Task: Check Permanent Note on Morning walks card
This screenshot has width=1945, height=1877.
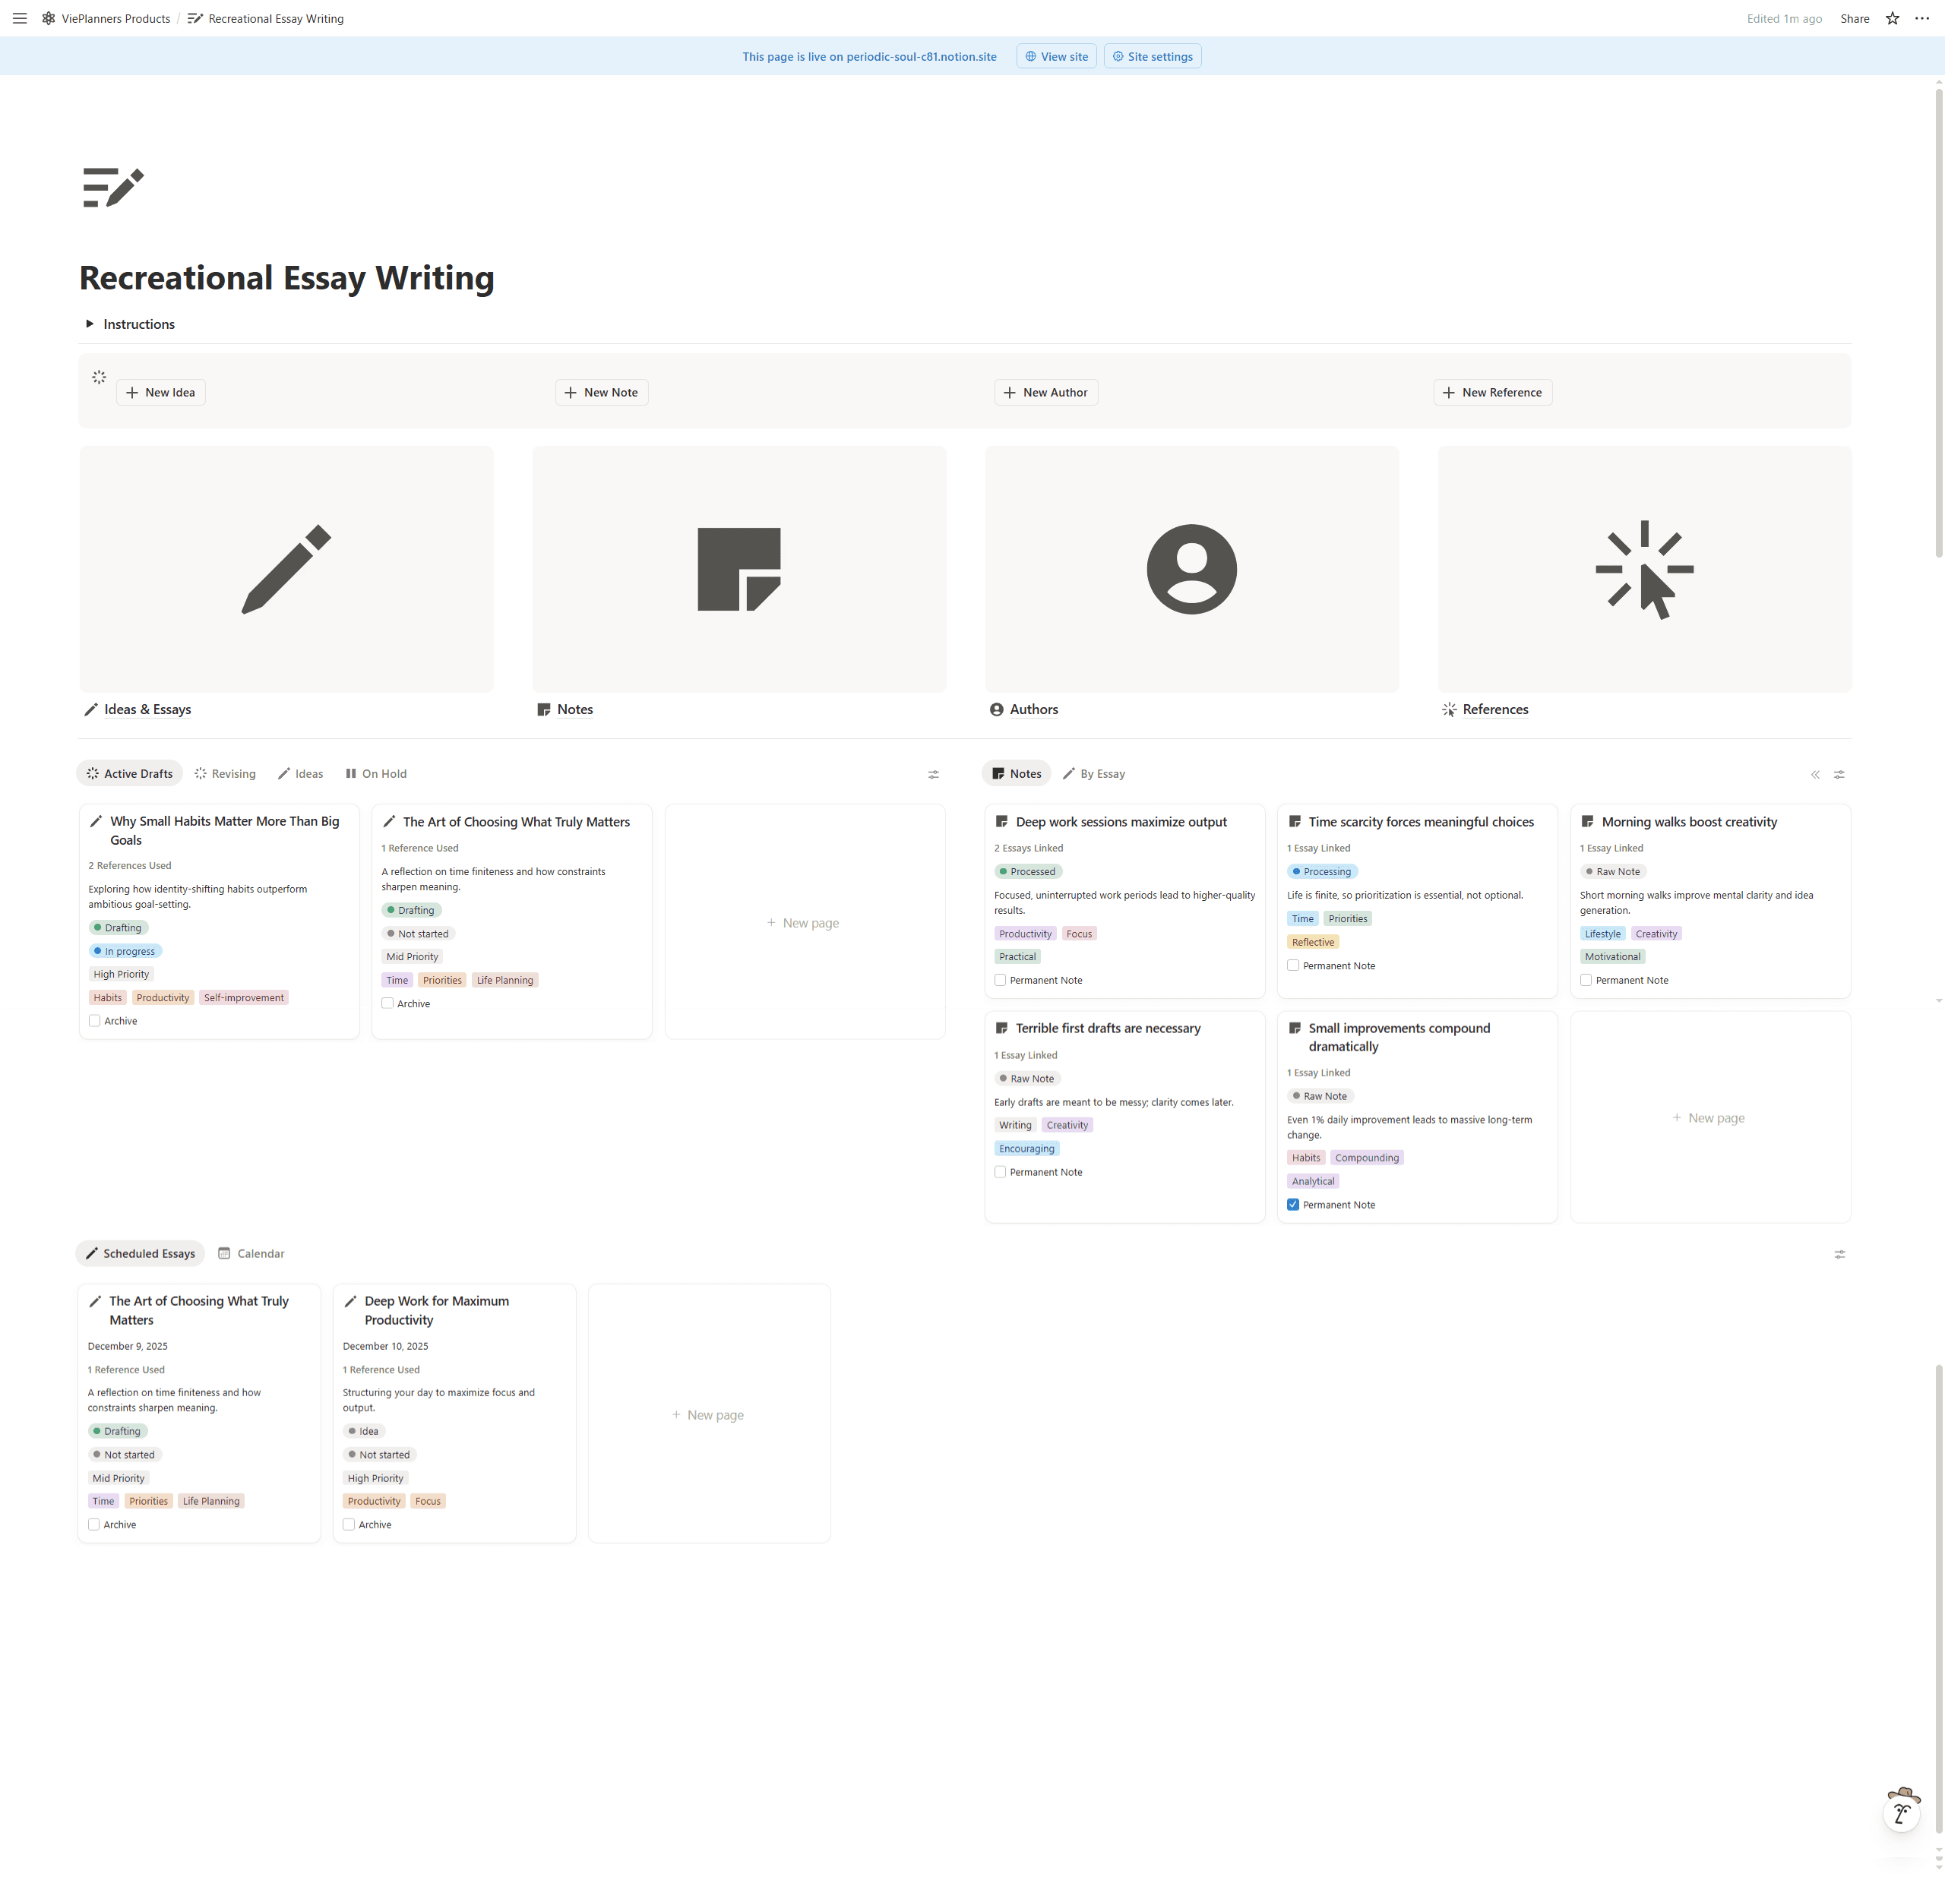Action: pyautogui.click(x=1586, y=980)
